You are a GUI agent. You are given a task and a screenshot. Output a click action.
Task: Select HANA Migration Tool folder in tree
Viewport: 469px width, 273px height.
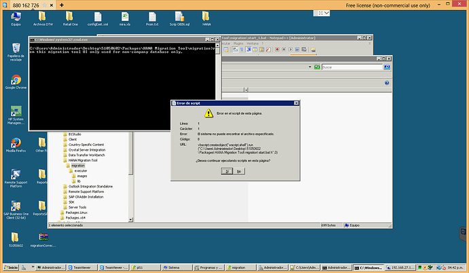coord(83,160)
